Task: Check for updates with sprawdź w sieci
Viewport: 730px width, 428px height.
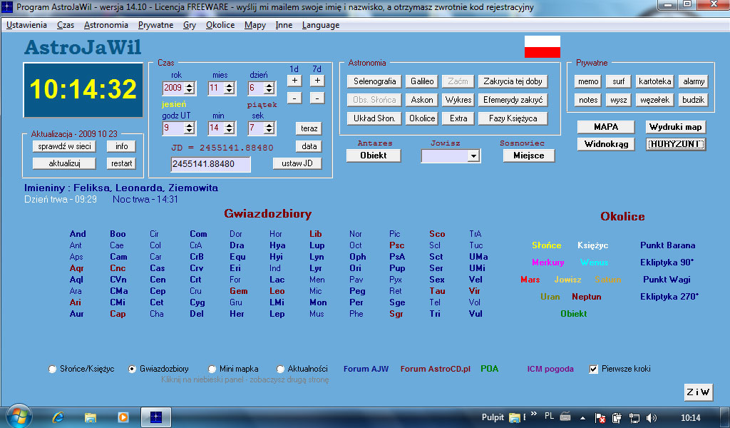Action: pyautogui.click(x=64, y=146)
